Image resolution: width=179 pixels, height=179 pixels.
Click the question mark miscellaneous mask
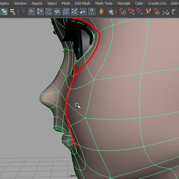(92, 12)
